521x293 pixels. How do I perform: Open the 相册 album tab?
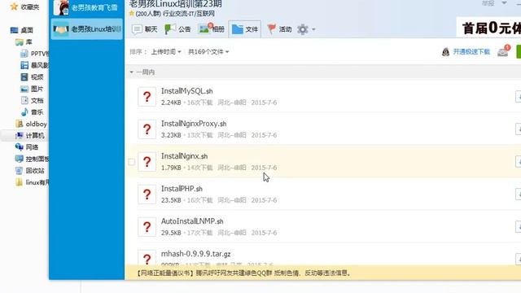[x=212, y=29]
